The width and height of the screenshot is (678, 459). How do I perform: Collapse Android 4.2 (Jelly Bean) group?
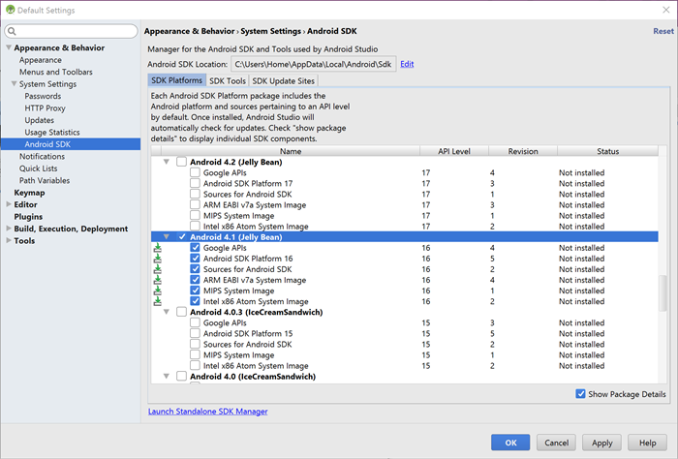coord(166,162)
